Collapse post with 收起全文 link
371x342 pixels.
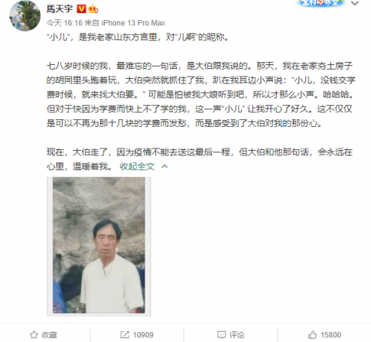[137, 166]
